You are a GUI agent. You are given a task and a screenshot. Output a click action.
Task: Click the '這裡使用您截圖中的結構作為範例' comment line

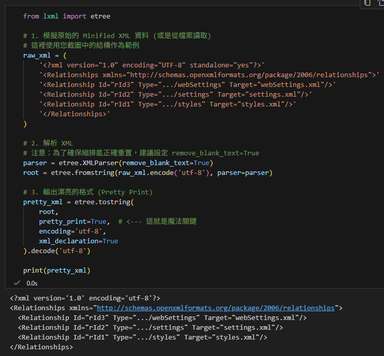coord(81,46)
